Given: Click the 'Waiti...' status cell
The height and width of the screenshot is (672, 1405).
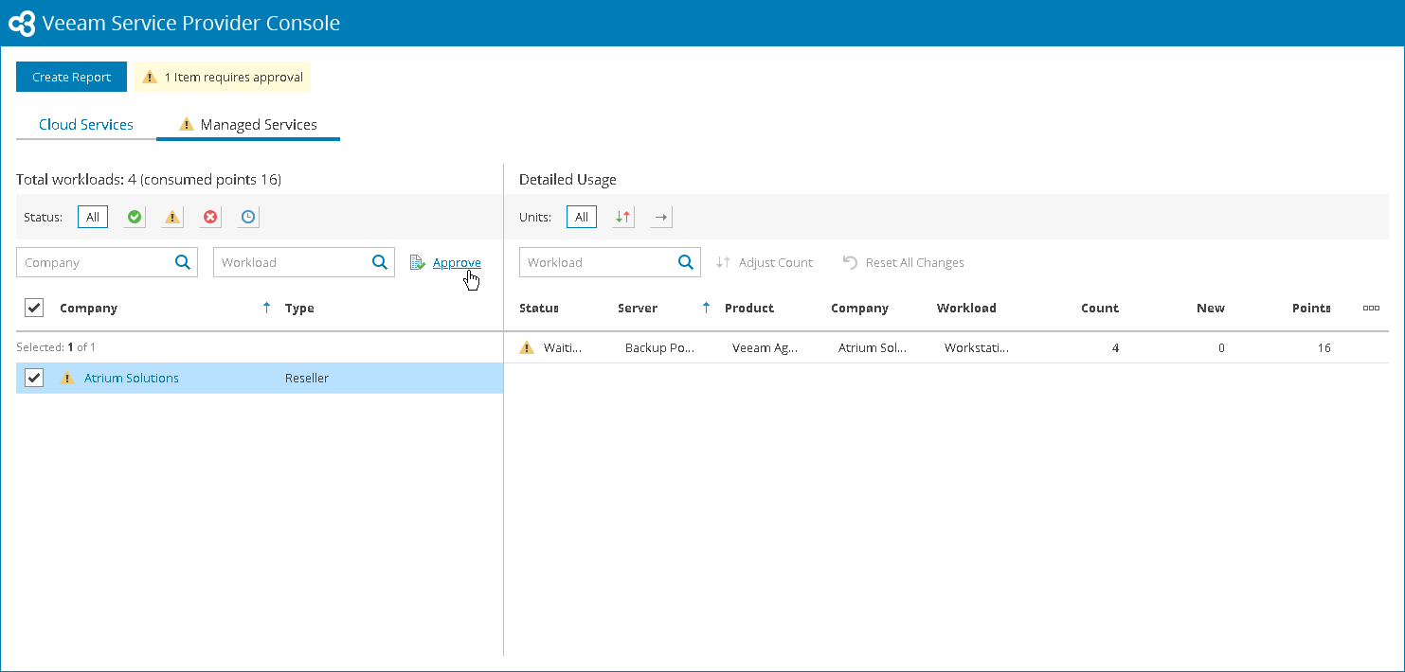Looking at the screenshot, I should pyautogui.click(x=563, y=347).
